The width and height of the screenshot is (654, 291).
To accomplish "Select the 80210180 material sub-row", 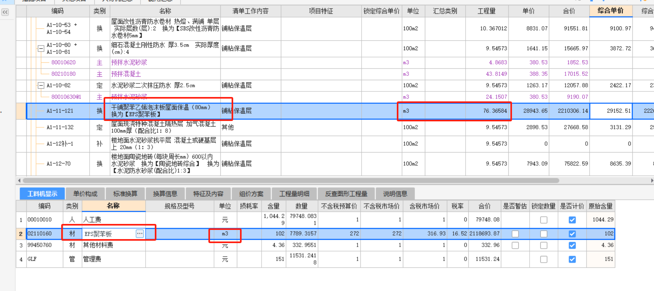I will 63,74.
